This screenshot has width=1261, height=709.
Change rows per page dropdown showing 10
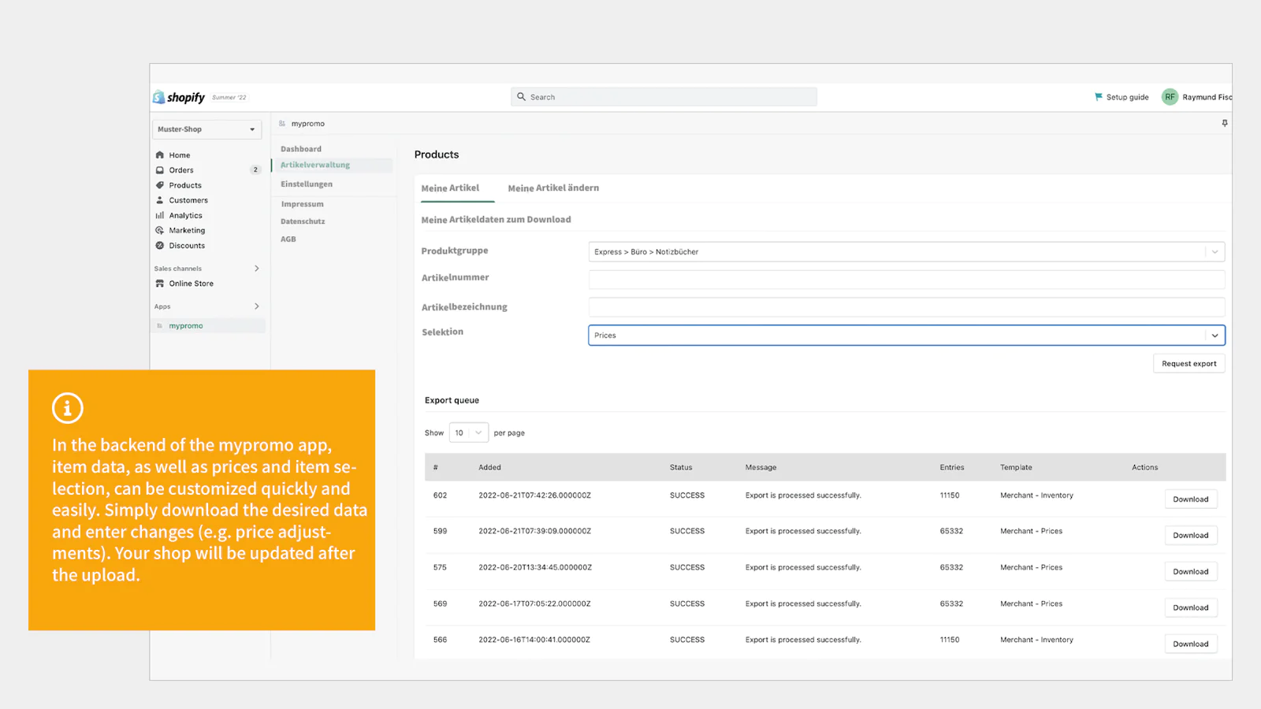coord(468,432)
